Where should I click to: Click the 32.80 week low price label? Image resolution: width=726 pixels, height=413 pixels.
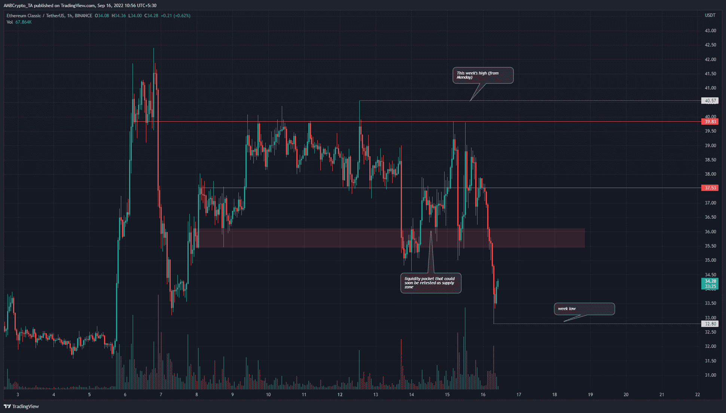[710, 324]
